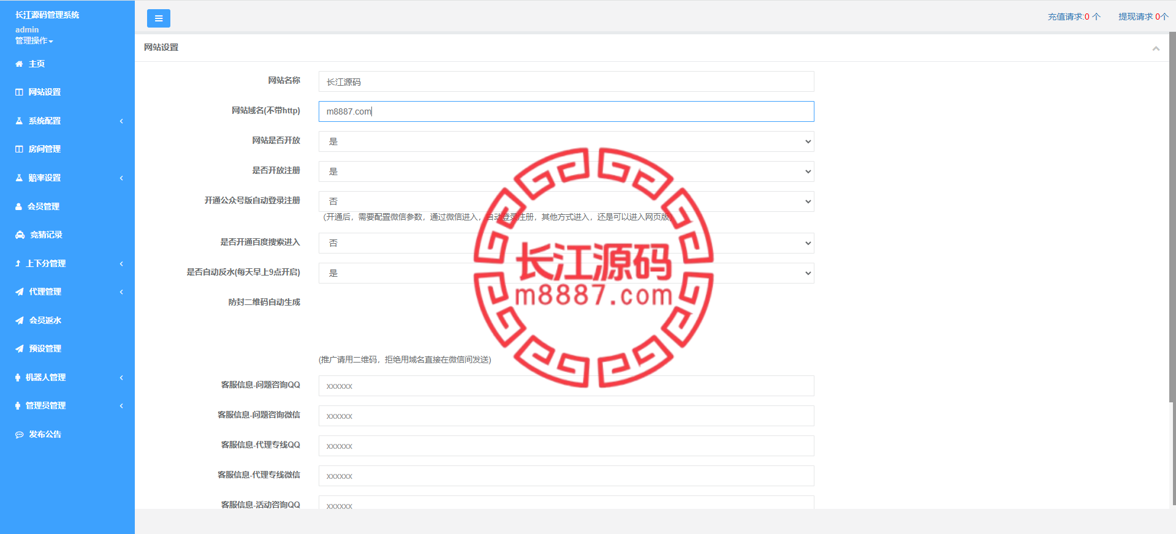Open the 网站是否开放 dropdown

pyautogui.click(x=566, y=141)
